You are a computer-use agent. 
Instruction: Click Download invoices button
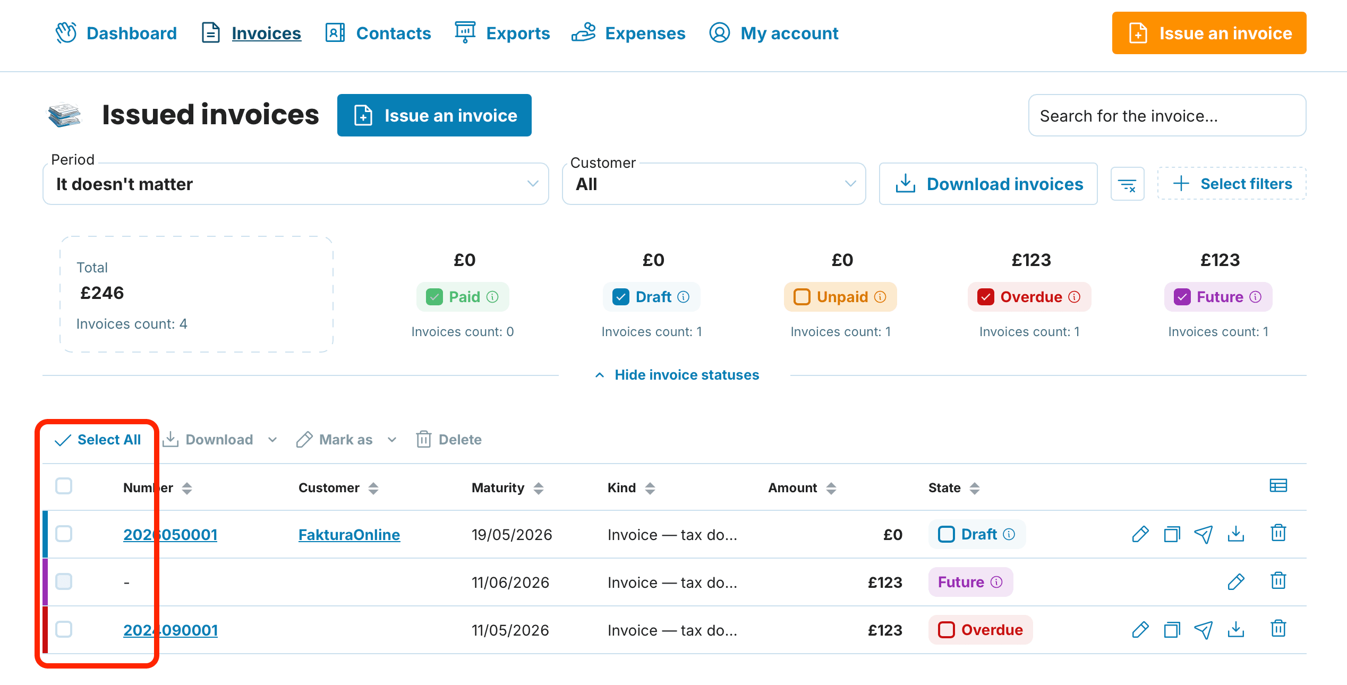988,184
